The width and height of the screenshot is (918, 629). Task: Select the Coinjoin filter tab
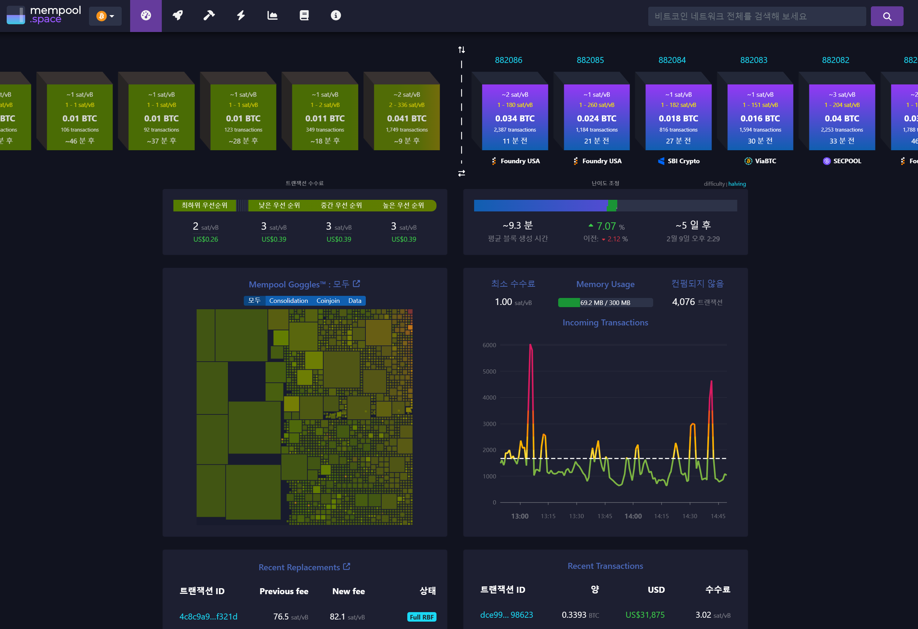coord(328,301)
